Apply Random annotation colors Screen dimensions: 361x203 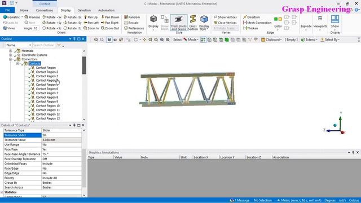point(132,17)
